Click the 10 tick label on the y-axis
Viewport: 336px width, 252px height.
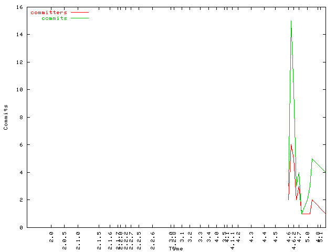pyautogui.click(x=19, y=90)
